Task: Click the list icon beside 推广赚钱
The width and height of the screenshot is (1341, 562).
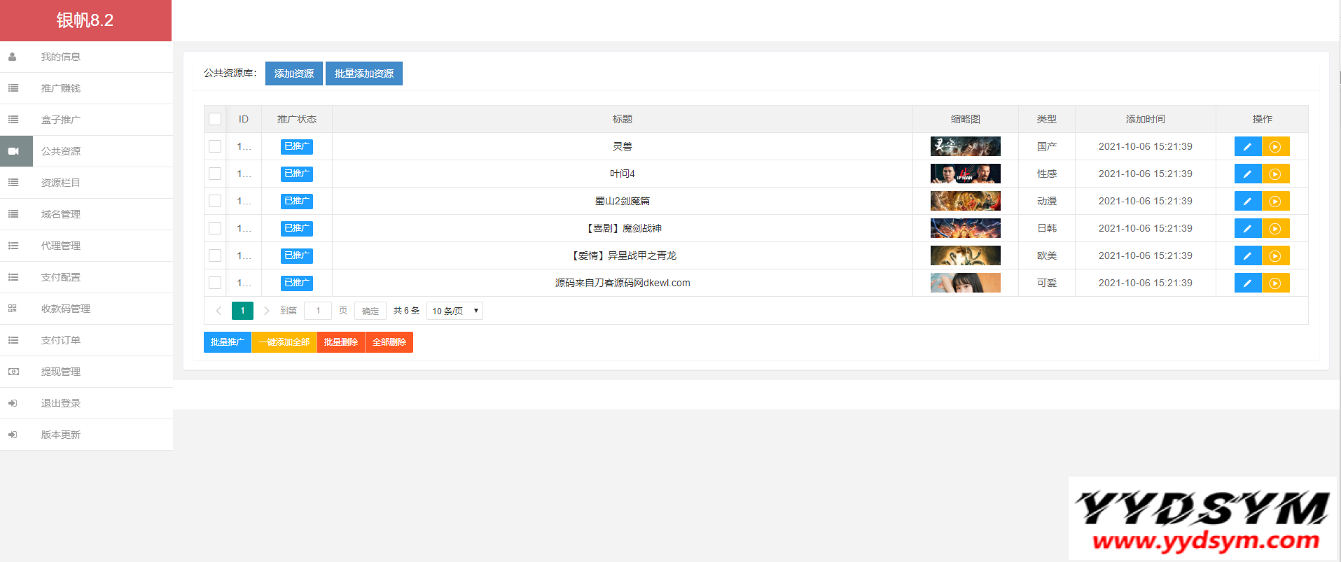Action: pos(13,88)
